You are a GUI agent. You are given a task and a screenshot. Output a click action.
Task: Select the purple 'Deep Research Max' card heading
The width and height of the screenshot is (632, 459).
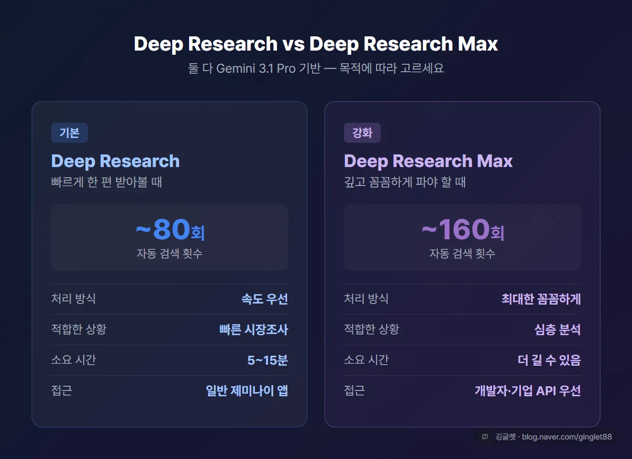(428, 161)
